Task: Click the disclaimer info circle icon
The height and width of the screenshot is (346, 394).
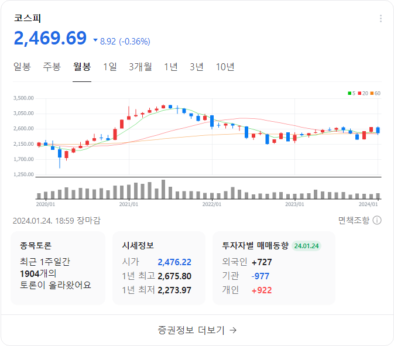Action: 377,220
